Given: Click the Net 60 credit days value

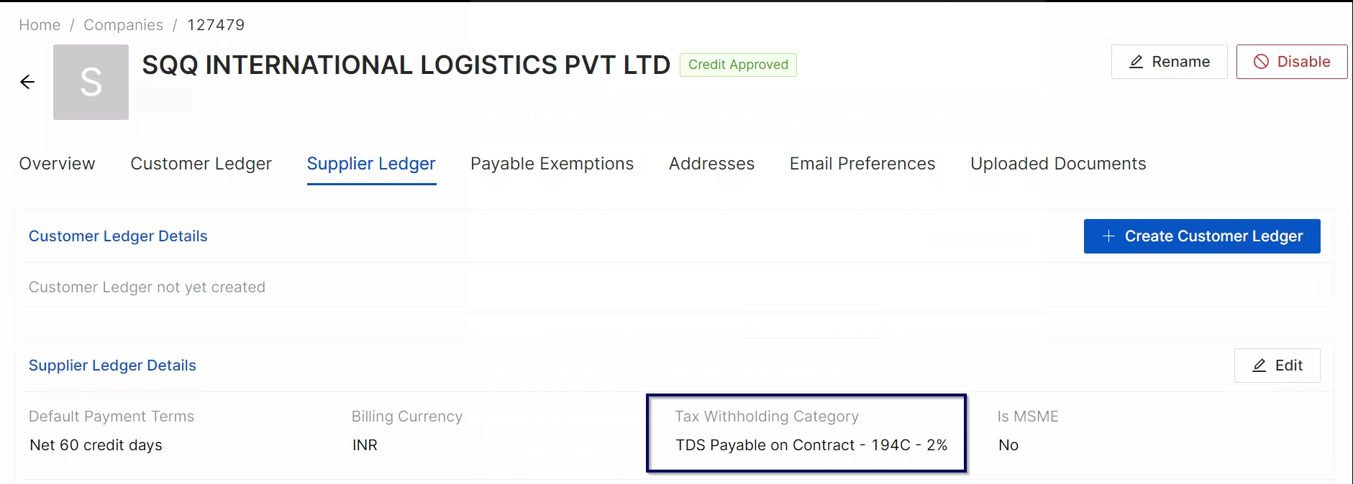Looking at the screenshot, I should click(96, 445).
